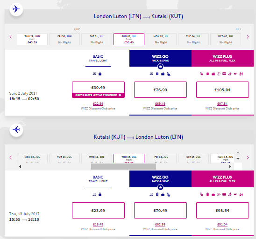This screenshot has width=256, height=239.
Task: Open £22.99 WIZZ Discount Club price
Action: point(98,104)
